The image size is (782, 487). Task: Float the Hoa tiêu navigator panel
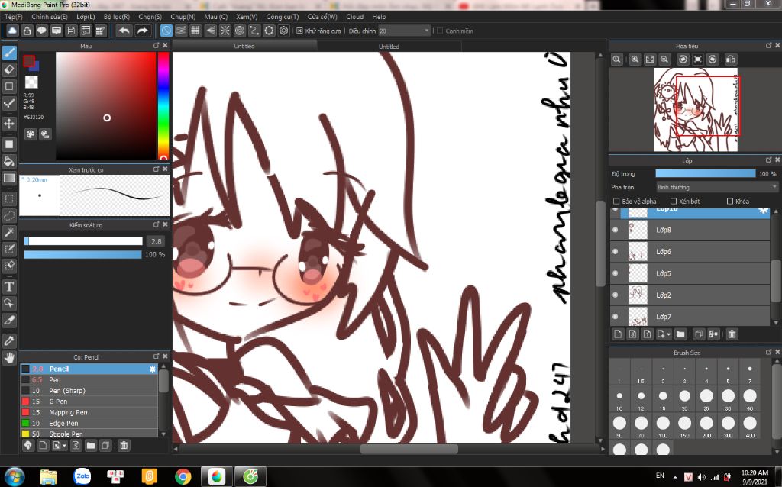768,45
